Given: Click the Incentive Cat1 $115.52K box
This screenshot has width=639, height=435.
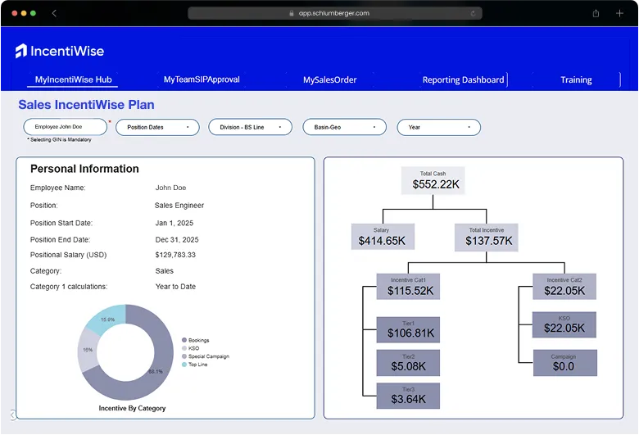Looking at the screenshot, I should tap(408, 286).
